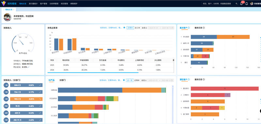Click the 三部 193.5万 orange revenue bar

pyautogui.click(x=26, y=99)
